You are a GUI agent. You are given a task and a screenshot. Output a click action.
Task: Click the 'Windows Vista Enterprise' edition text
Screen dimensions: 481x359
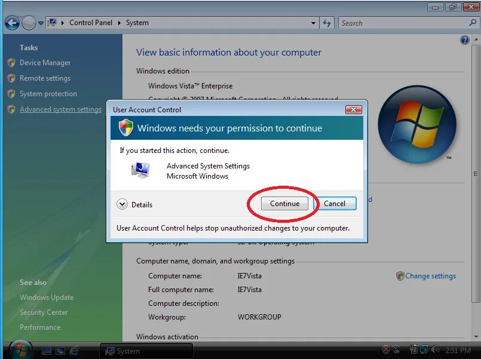coord(190,86)
